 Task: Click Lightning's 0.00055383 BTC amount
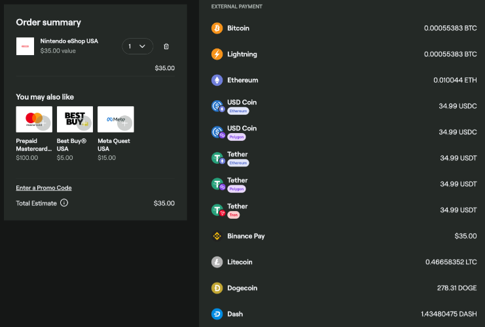[x=450, y=54]
